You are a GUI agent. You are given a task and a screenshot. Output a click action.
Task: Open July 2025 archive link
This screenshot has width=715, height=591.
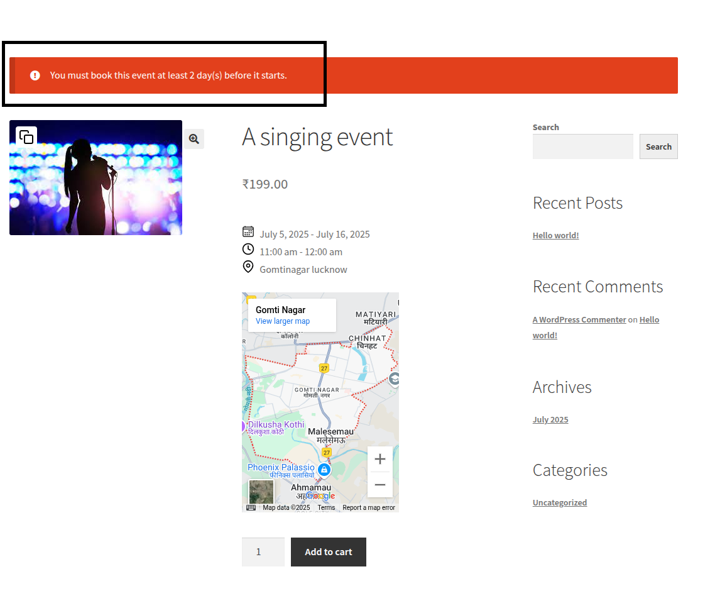tap(550, 420)
